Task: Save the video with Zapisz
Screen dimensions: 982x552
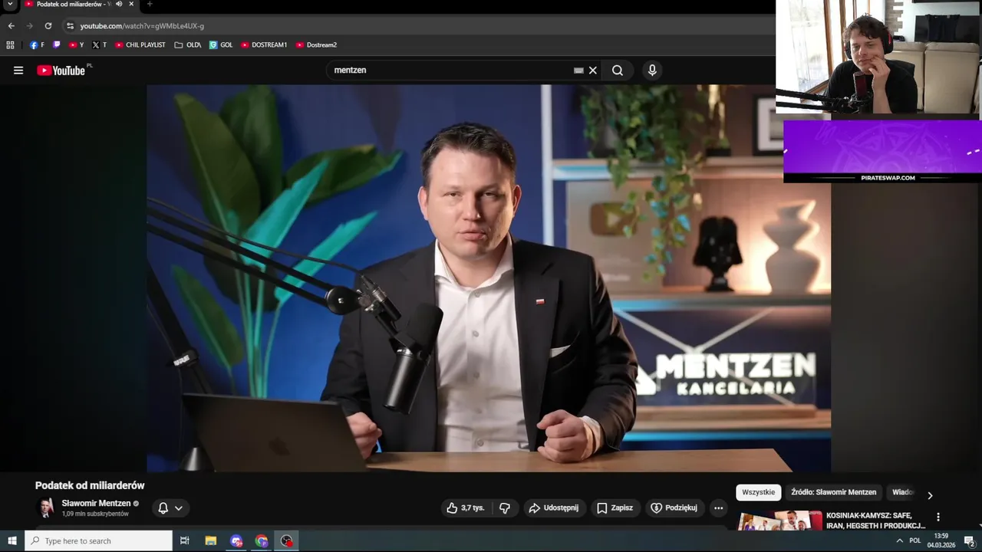Action: (615, 508)
